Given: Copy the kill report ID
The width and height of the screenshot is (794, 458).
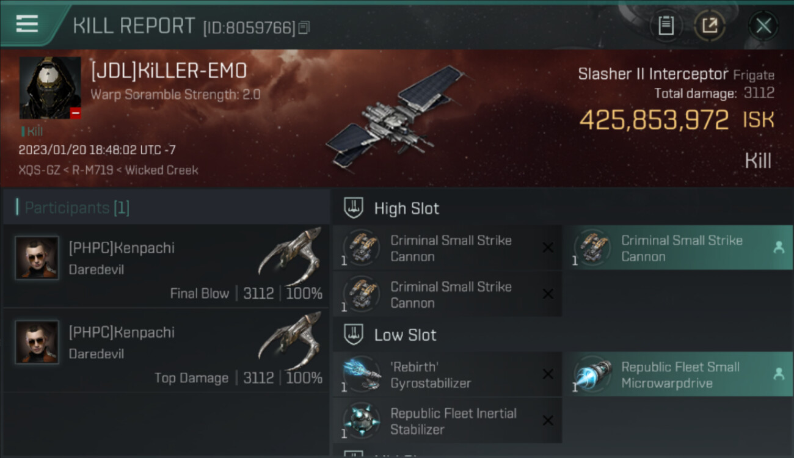Looking at the screenshot, I should (304, 27).
